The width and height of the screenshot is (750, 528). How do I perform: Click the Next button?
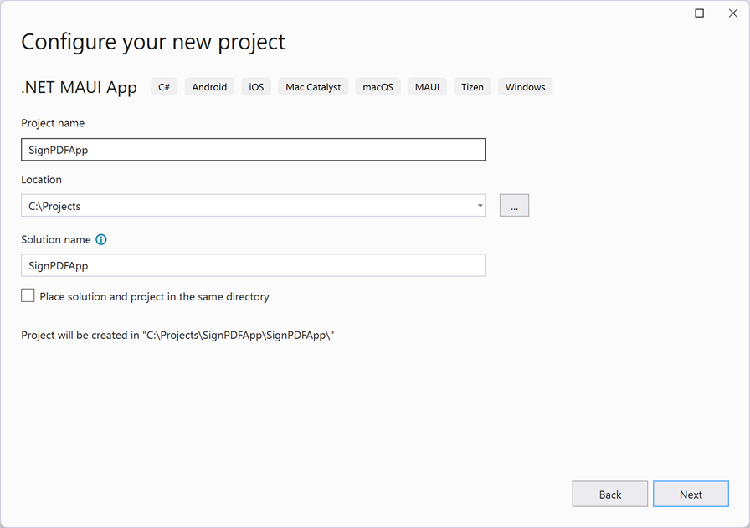tap(691, 494)
